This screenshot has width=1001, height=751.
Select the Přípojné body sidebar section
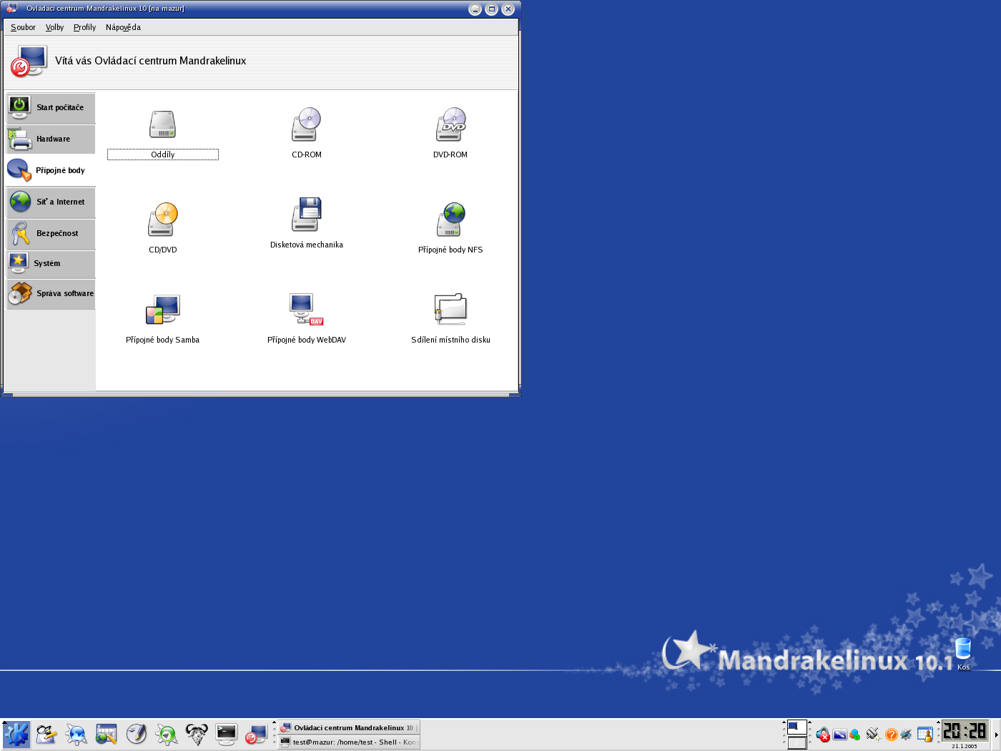tap(51, 170)
